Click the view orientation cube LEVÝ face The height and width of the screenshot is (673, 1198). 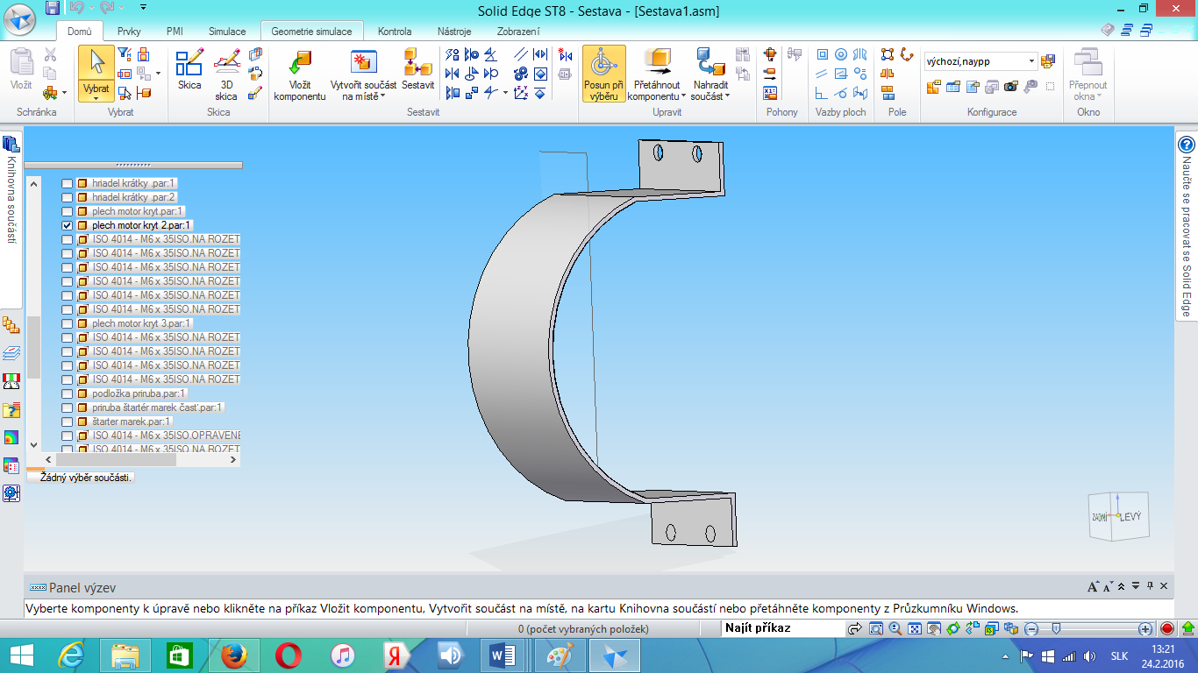pos(1131,517)
